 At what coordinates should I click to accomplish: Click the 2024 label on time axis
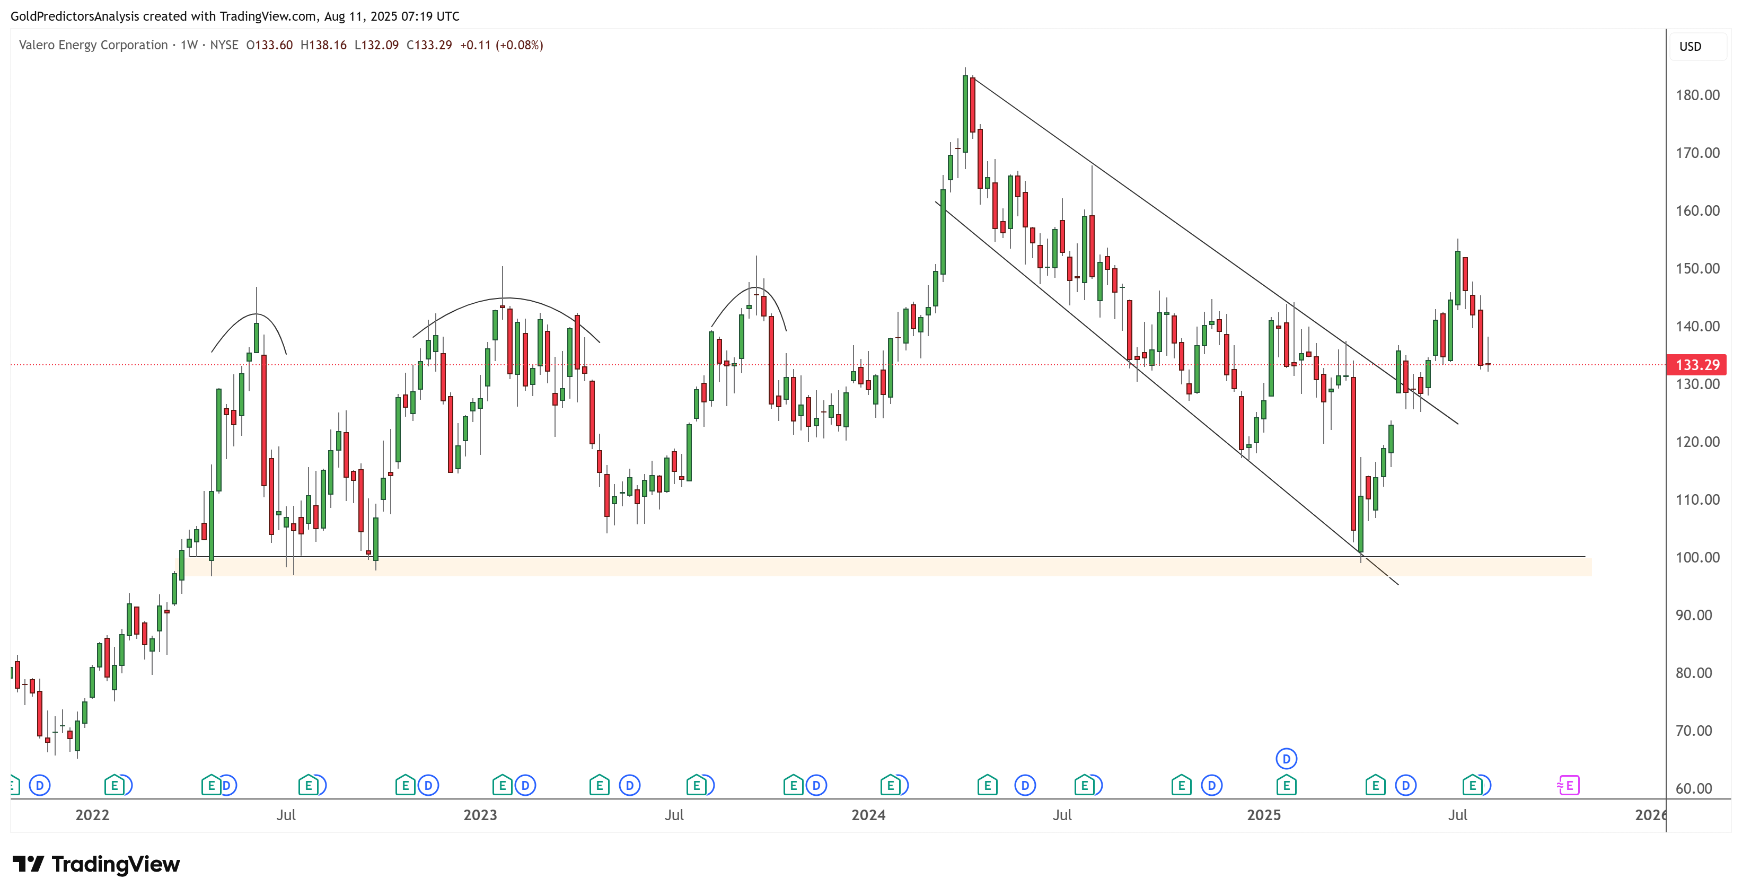pyautogui.click(x=868, y=815)
